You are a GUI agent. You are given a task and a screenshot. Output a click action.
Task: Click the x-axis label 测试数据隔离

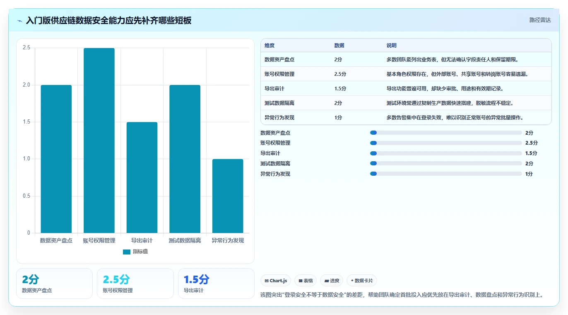click(185, 240)
